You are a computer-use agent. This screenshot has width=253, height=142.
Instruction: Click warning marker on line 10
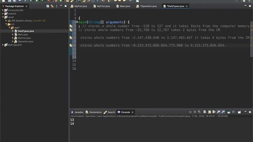tap(71, 45)
